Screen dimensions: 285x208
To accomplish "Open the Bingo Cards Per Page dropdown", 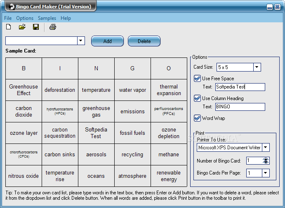I will coord(266,173).
